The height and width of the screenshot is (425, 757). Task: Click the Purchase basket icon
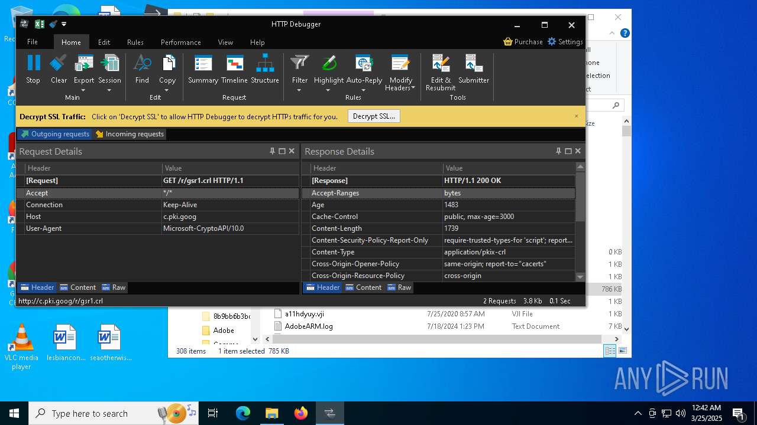click(508, 41)
